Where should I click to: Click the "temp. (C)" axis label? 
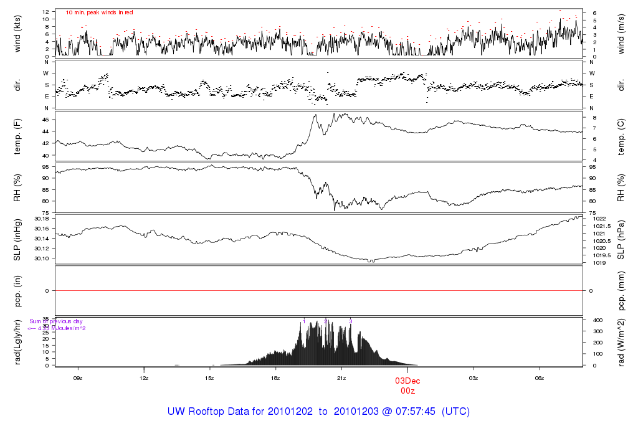(621, 137)
